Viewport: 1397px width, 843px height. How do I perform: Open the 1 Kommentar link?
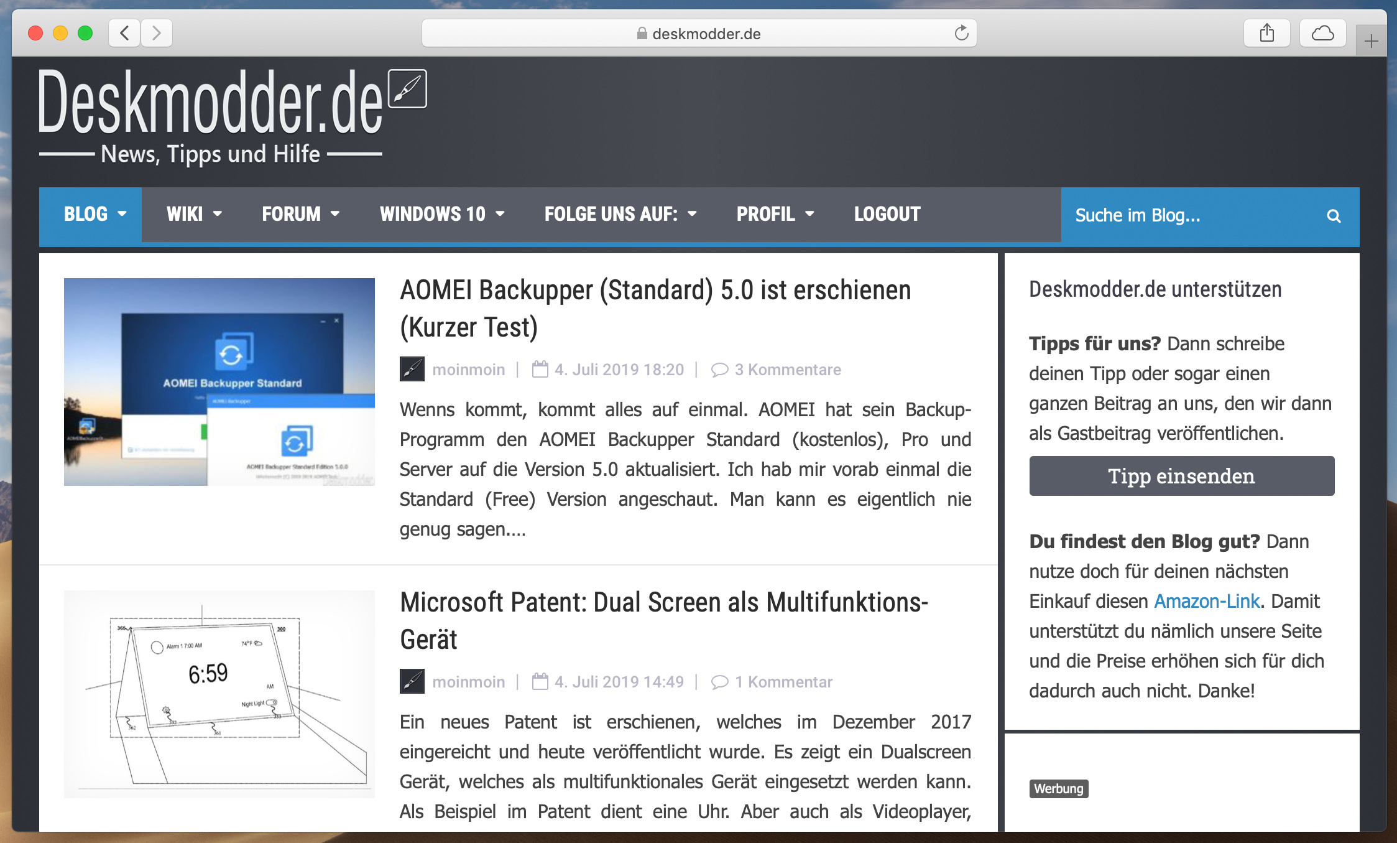(x=783, y=682)
